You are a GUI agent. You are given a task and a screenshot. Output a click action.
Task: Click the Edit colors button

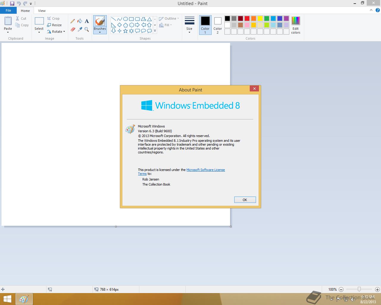pyautogui.click(x=296, y=25)
